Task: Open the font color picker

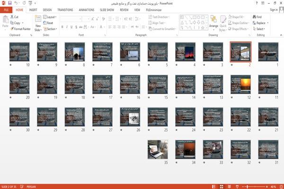Action: pos(102,27)
